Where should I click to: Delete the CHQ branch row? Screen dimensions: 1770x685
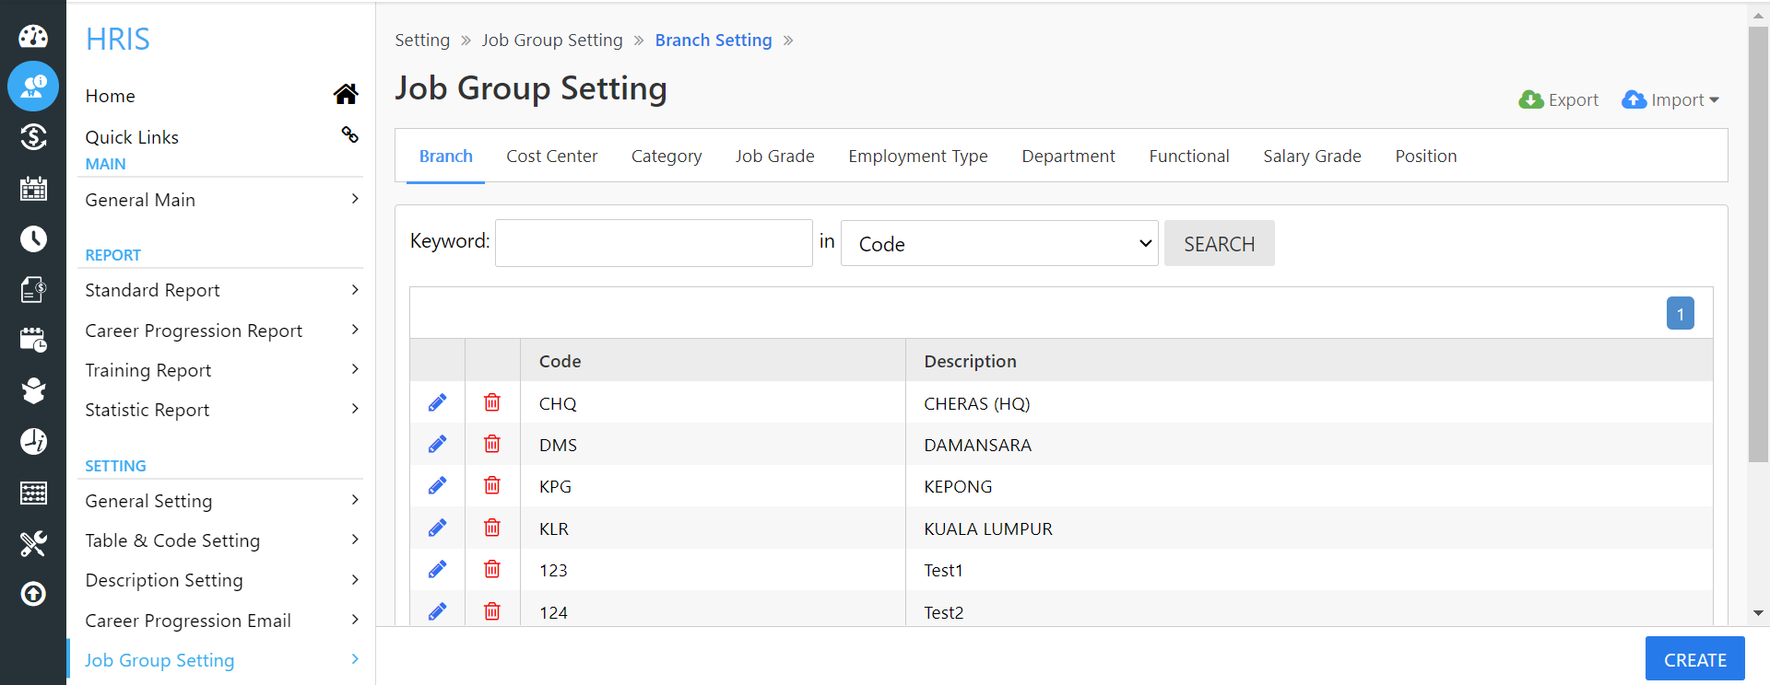click(x=492, y=402)
